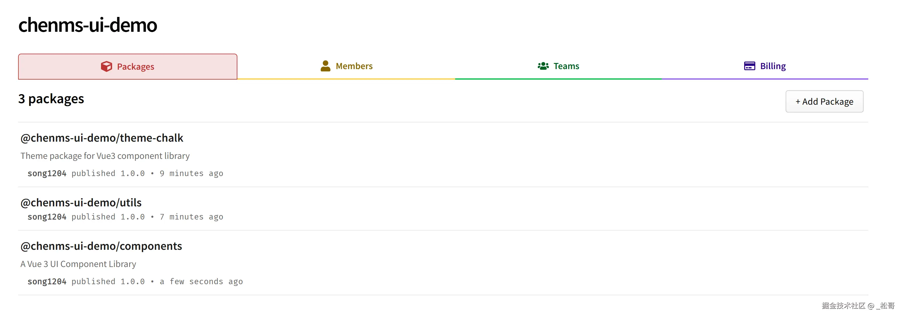Select the Billing tab
The width and height of the screenshot is (903, 318).
[x=772, y=66]
